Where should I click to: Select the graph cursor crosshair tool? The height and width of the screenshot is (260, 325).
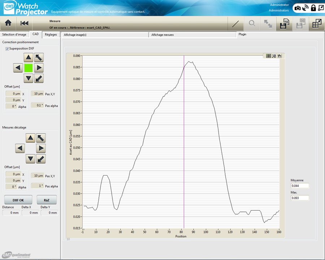(x=269, y=56)
